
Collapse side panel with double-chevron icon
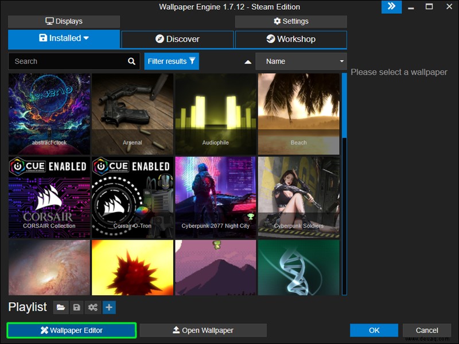tap(391, 6)
